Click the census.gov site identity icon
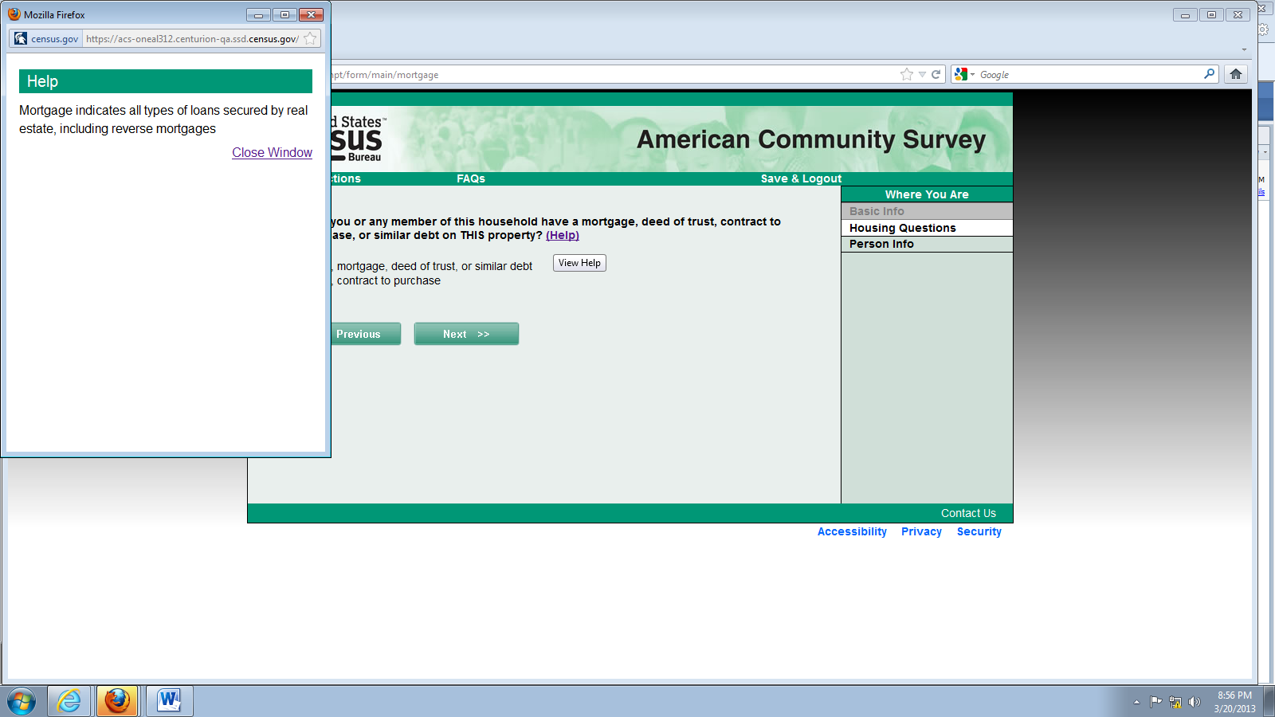This screenshot has height=717, width=1275. point(21,38)
